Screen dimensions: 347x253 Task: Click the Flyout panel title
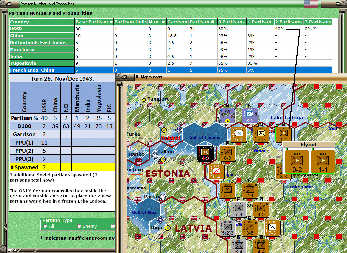309,145
